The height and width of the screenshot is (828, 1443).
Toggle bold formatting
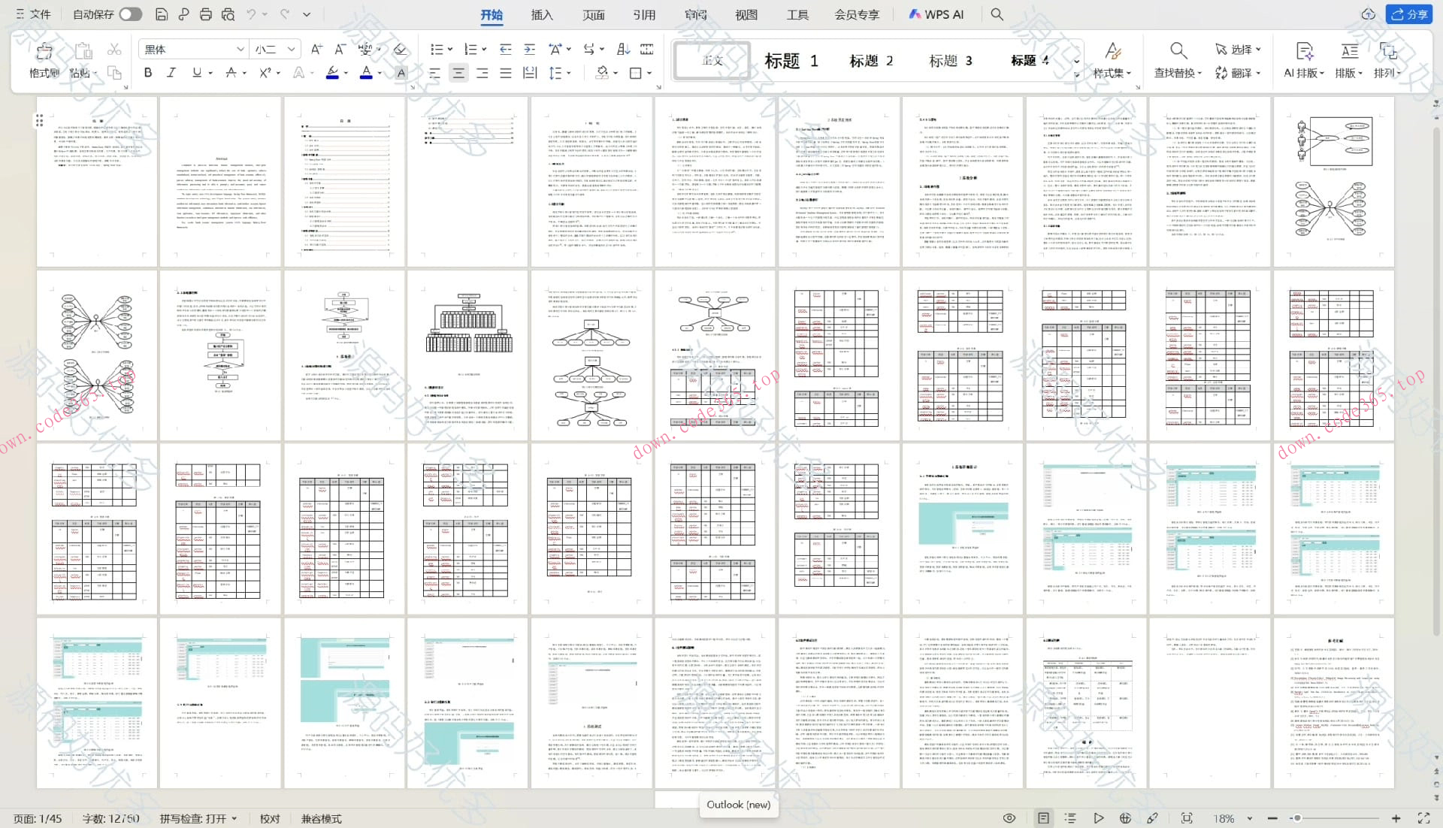[148, 73]
